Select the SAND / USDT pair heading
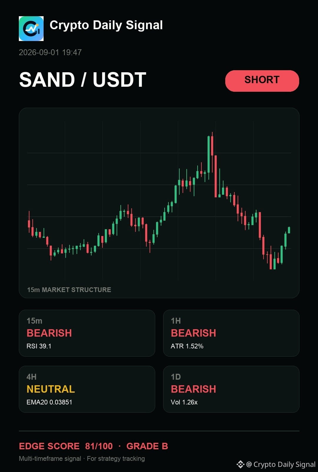The image size is (318, 472). 83,80
